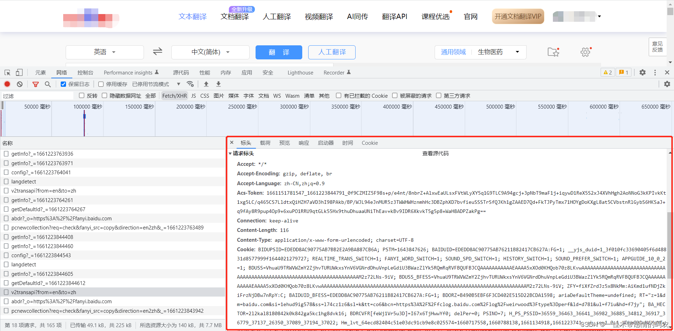This screenshot has height=331, width=674.
Task: Open 文档翻译 navigation link
Action: [234, 17]
